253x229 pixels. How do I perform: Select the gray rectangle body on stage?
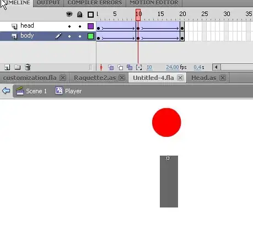[169, 182]
